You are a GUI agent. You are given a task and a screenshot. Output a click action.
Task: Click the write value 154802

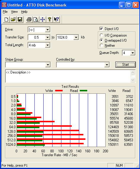(113, 140)
